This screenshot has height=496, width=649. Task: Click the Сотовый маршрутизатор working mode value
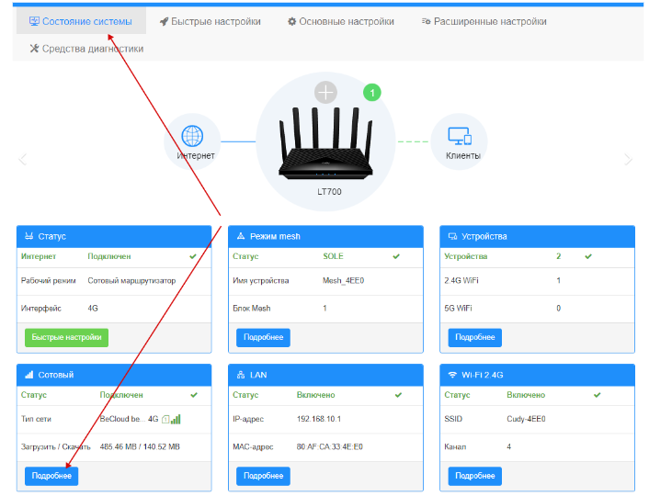[131, 281]
